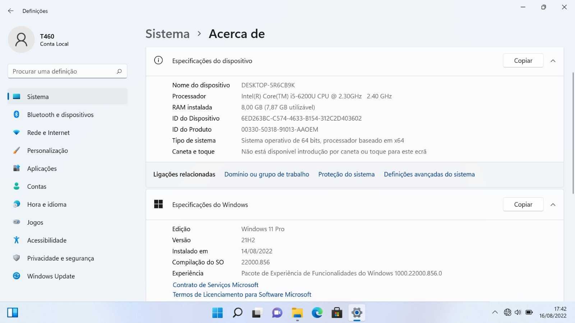This screenshot has width=575, height=323.
Task: Open Privacidade e segurança page
Action: (68, 258)
